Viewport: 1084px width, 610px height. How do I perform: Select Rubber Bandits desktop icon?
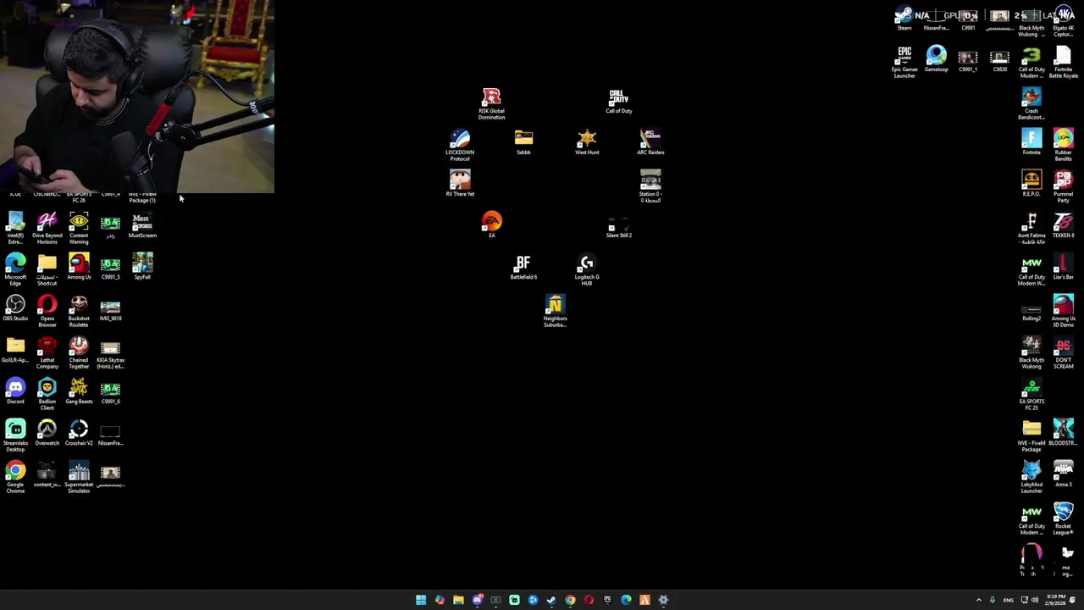(x=1063, y=145)
